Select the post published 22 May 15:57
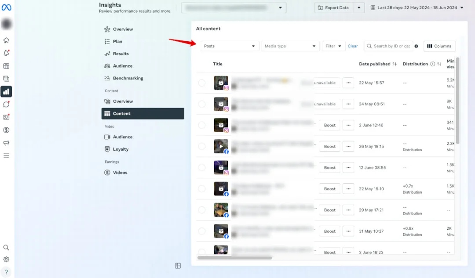This screenshot has width=475, height=278. coord(202,83)
